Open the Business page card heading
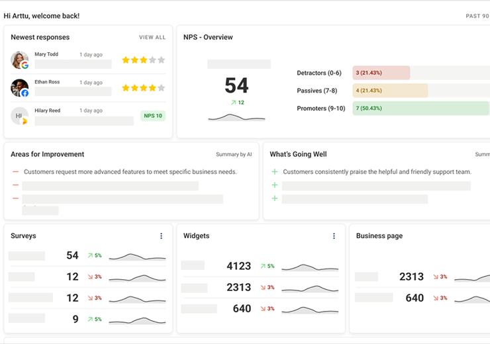 [x=379, y=236]
